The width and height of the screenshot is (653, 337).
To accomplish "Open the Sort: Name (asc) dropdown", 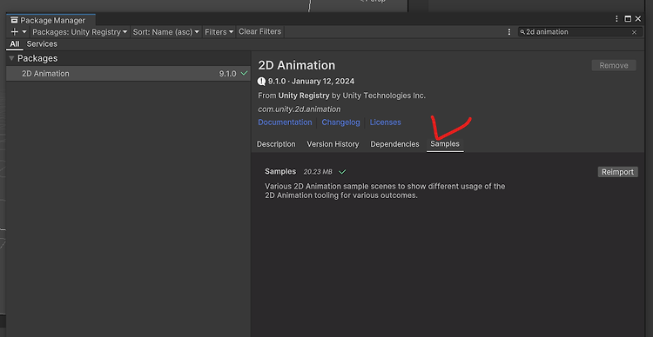I will (165, 32).
